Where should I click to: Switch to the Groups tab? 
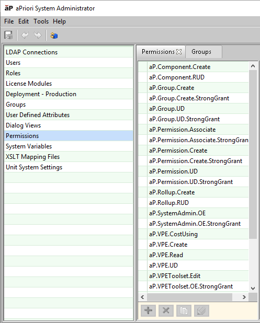tap(201, 52)
